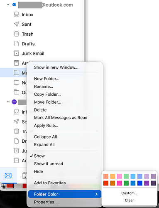Click the Junk Email box icon
159x208 pixels.
pyautogui.click(x=17, y=53)
